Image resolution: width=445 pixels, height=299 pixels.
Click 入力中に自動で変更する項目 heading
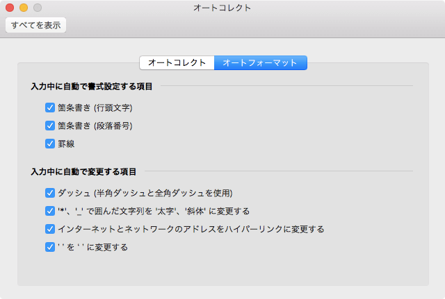pos(83,171)
